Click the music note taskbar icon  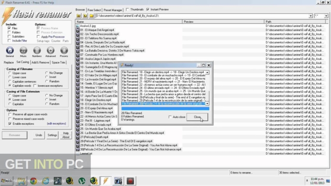57,181
